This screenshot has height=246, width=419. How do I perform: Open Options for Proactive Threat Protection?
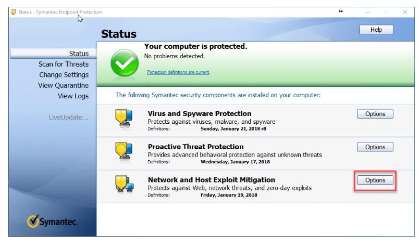(375, 147)
